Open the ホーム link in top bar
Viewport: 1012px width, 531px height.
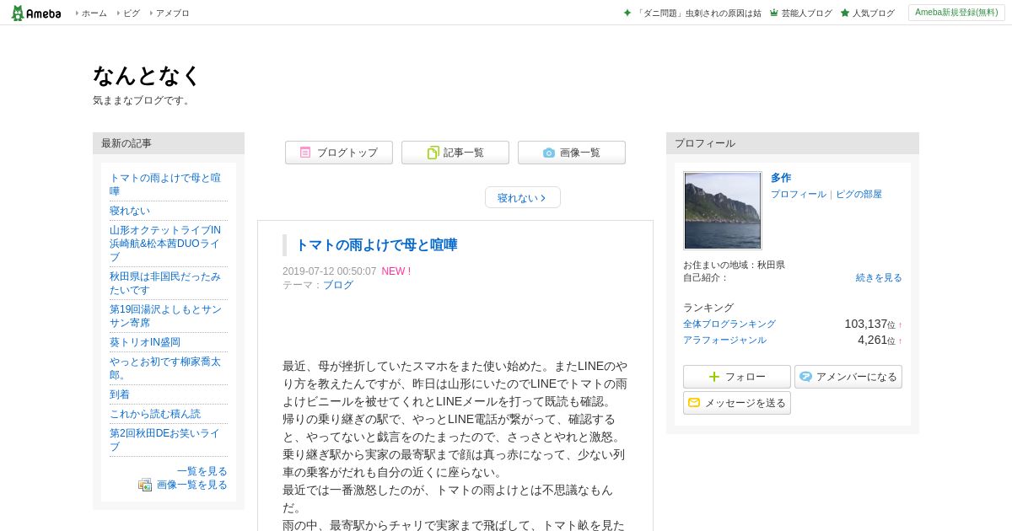(x=94, y=13)
